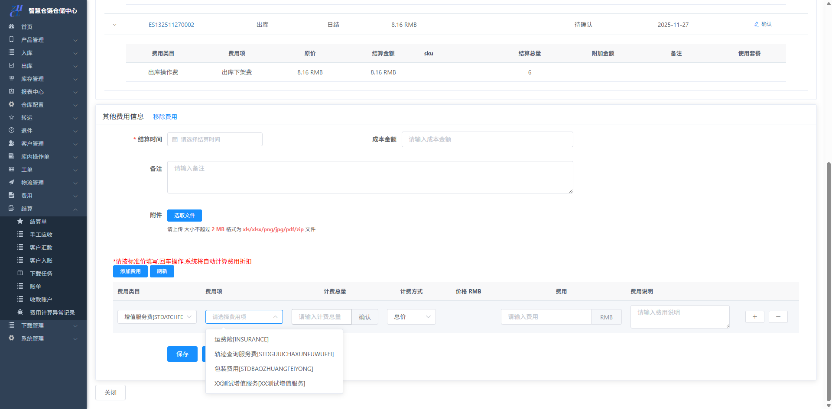832x409 pixels.
Task: Click the home icon beside 首页
Action: coord(12,26)
